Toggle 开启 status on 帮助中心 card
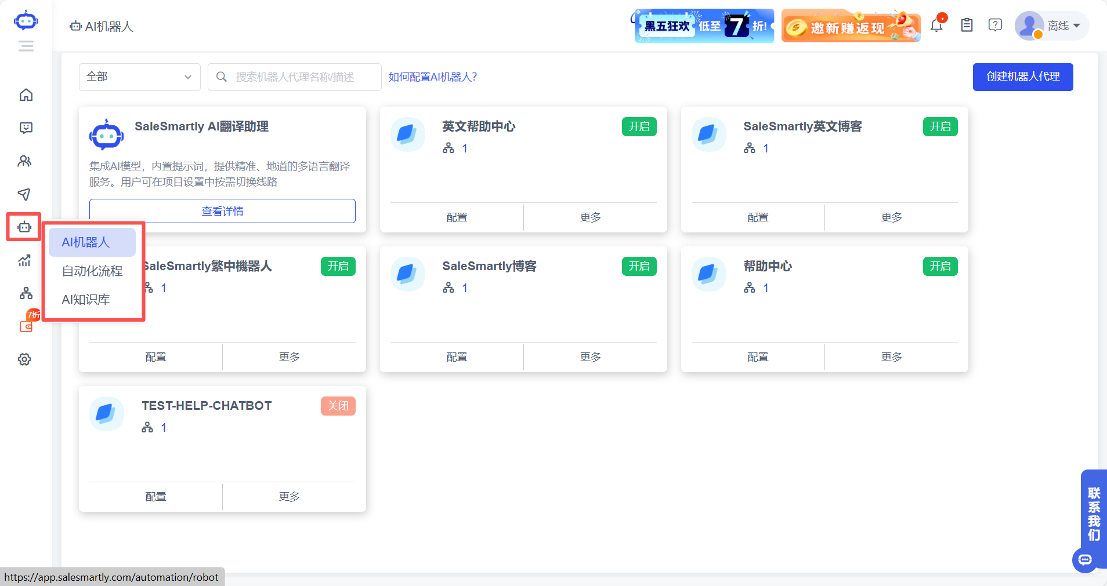The image size is (1107, 586). pos(940,266)
